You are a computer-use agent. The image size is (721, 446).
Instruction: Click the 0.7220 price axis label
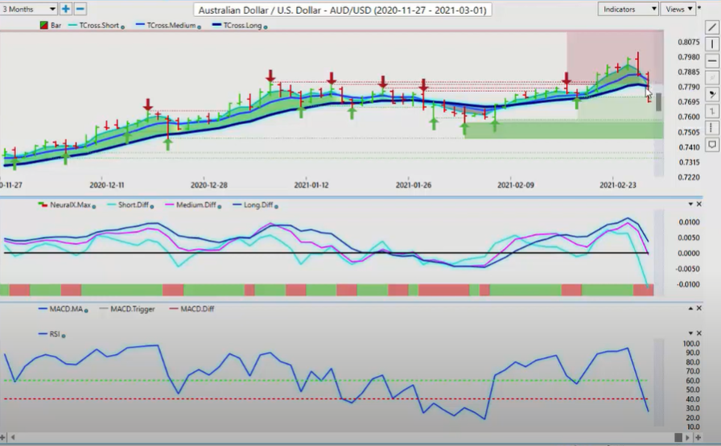[688, 177]
